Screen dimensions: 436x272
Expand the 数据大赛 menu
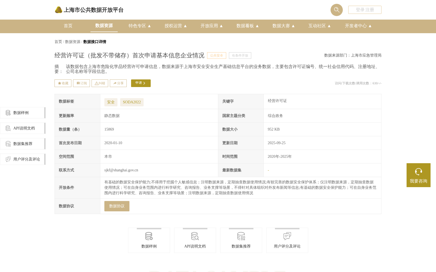(x=284, y=26)
